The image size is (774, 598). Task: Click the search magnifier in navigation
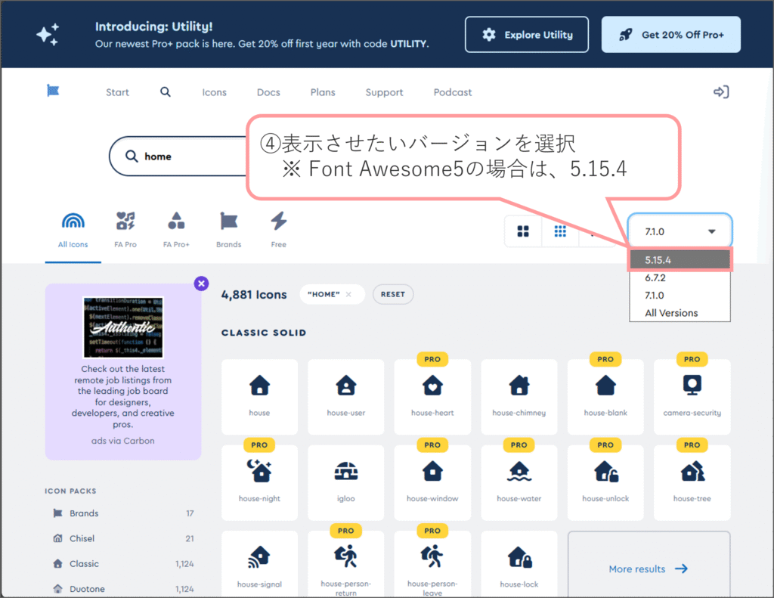tap(166, 92)
